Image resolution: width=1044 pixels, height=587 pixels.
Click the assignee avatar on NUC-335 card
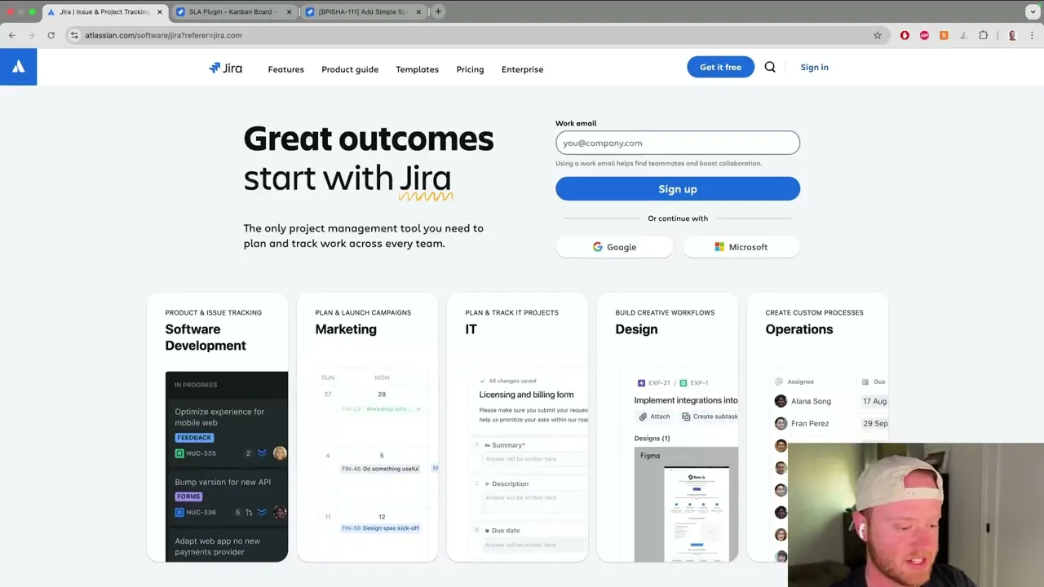[x=280, y=453]
